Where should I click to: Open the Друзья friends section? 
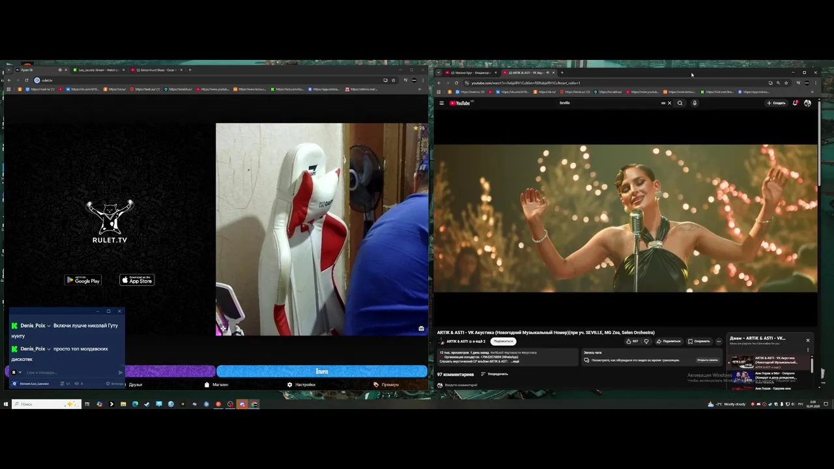click(132, 384)
